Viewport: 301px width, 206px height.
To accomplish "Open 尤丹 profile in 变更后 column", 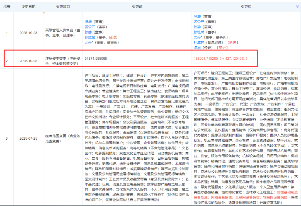I will 197,37.
